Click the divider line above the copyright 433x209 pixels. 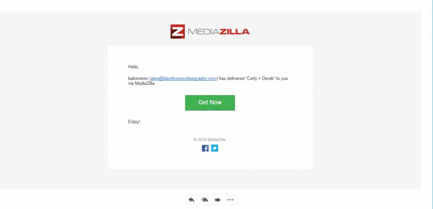point(210,131)
